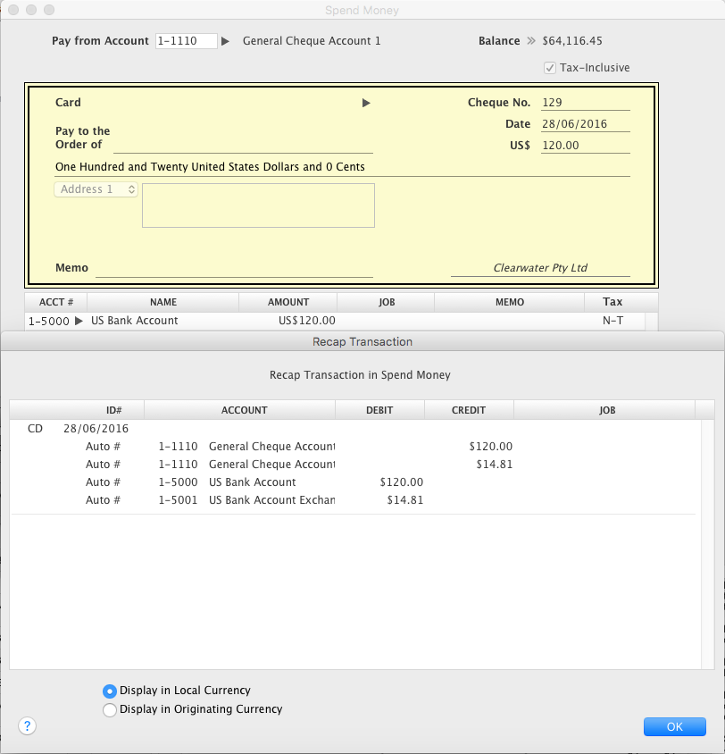The image size is (725, 754).
Task: Click the Memo field on cheque
Action: (x=234, y=268)
